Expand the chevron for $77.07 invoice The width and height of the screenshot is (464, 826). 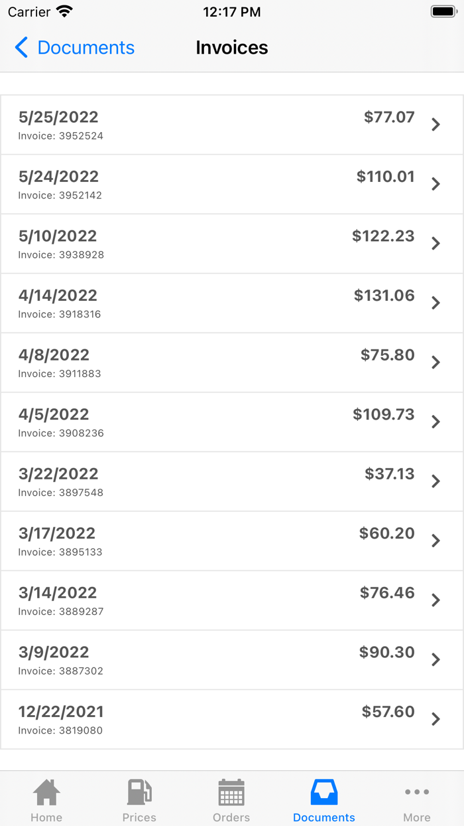[435, 124]
